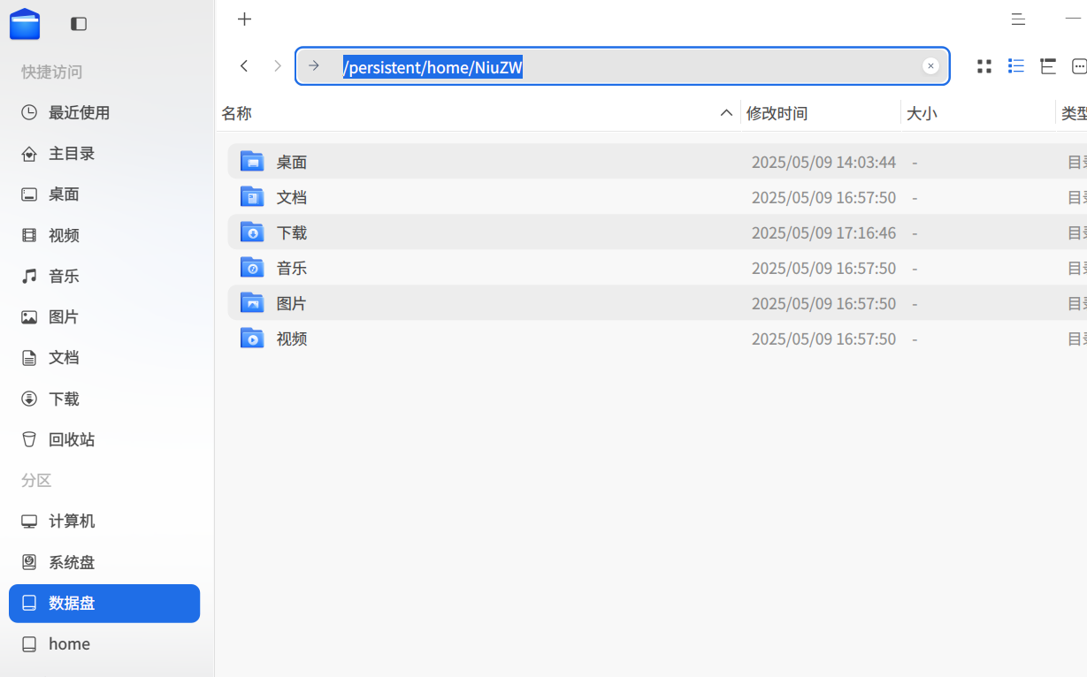Open 文档 from the sidebar
Screen dimensions: 1087x677
(x=104, y=358)
